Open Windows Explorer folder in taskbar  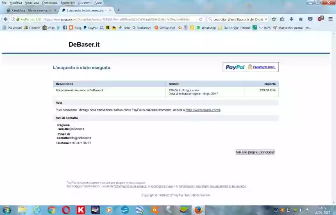pyautogui.click(x=22, y=210)
